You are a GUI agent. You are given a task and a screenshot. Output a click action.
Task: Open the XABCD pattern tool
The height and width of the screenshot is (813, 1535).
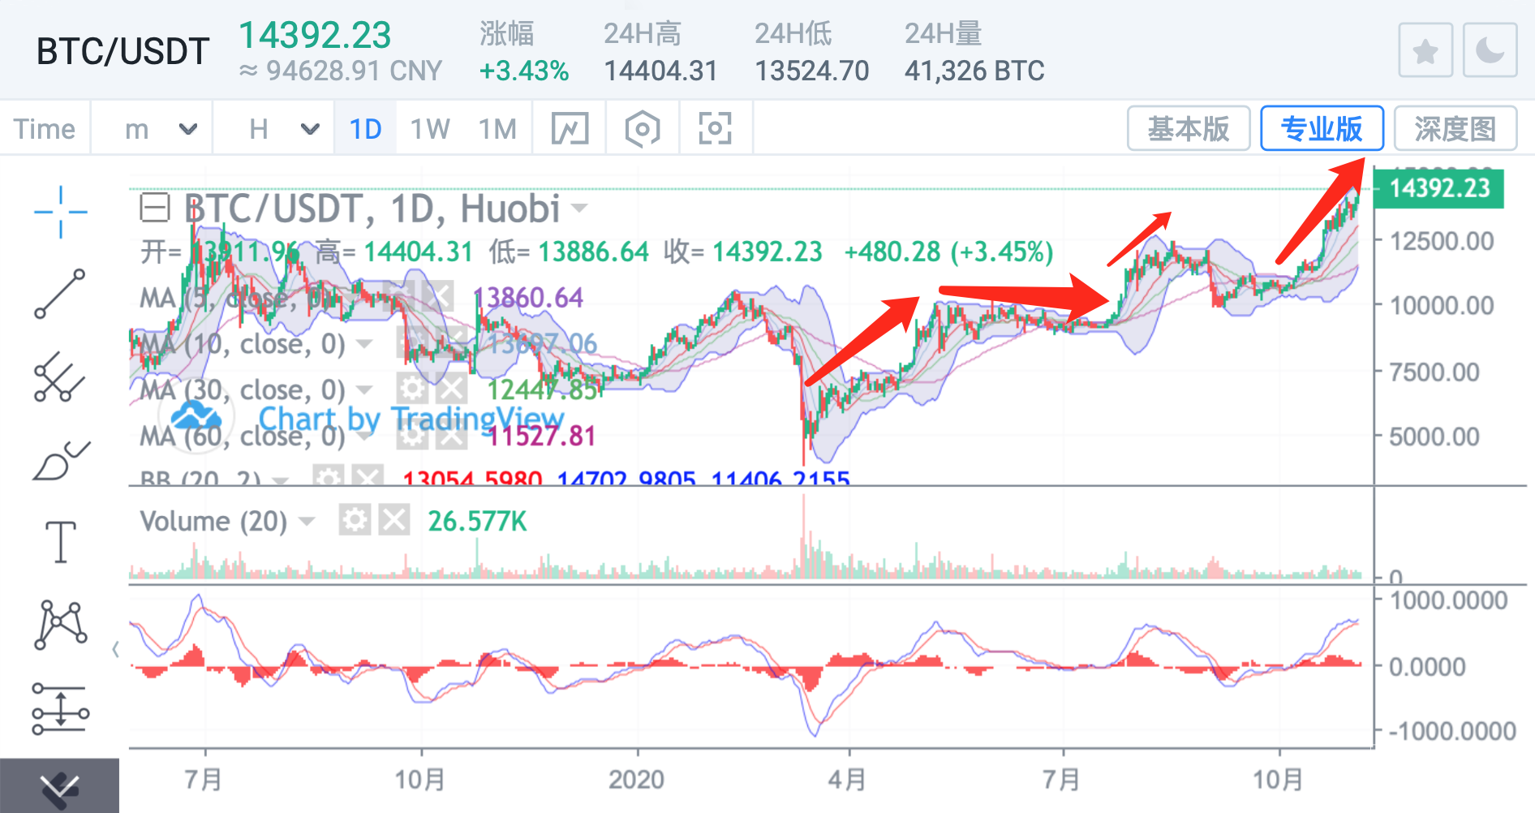click(61, 625)
